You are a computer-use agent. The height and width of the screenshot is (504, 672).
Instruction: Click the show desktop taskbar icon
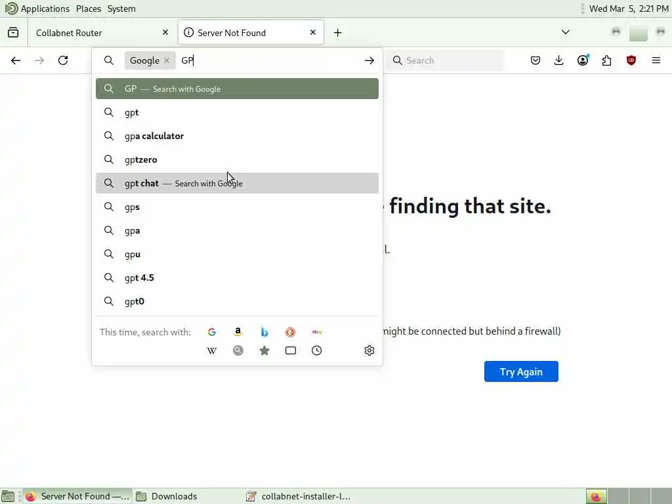pyautogui.click(x=8, y=497)
